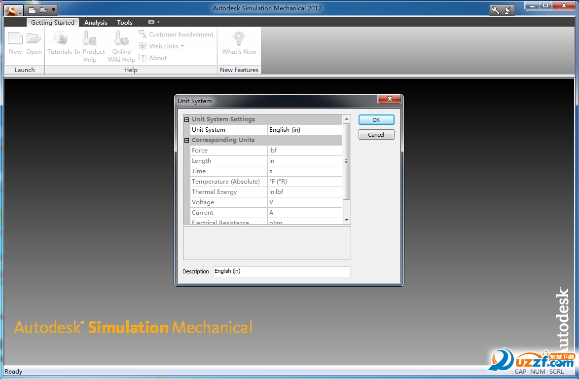Collapse the Corresponding Units group
Screen dimensions: 579x379
click(187, 140)
